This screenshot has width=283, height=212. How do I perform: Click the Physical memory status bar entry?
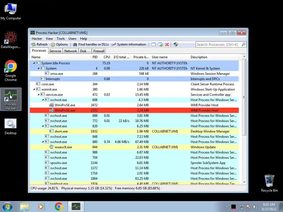click(x=87, y=188)
